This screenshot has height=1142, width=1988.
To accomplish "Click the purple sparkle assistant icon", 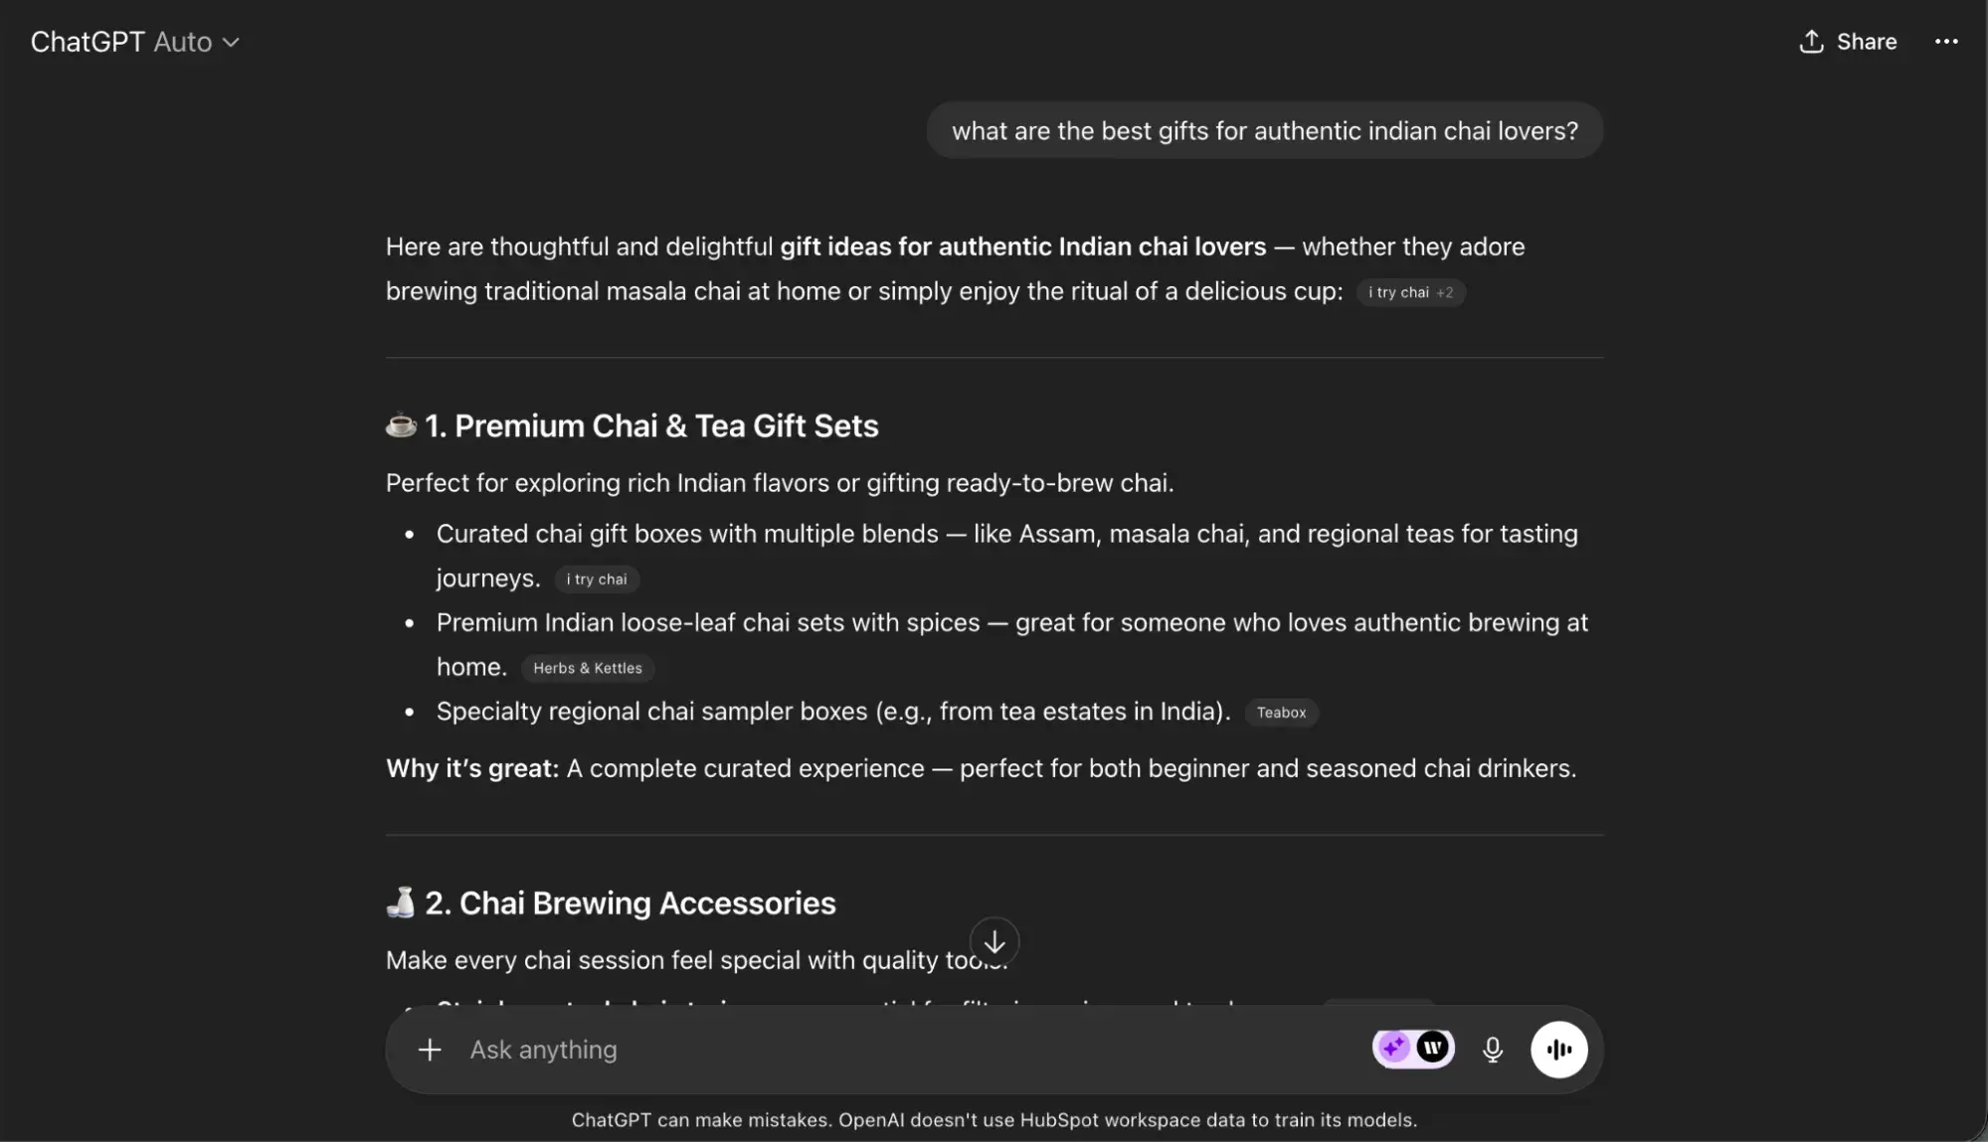I will 1394,1047.
